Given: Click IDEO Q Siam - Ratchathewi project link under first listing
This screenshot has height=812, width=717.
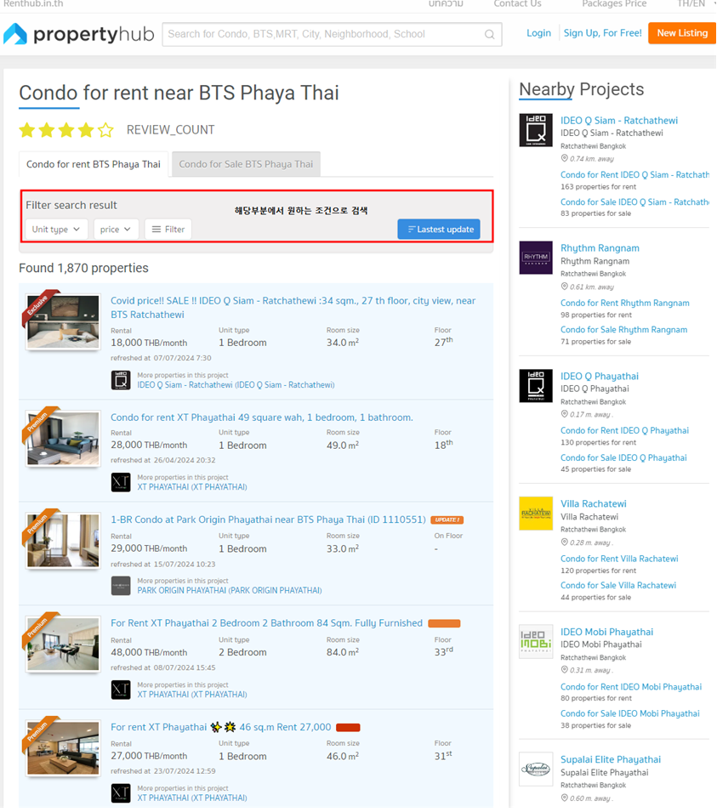Looking at the screenshot, I should [236, 385].
